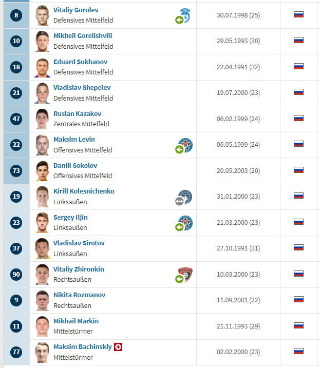The image size is (320, 368).
Task: Click Vladislav Sirotov's player photo
Action: point(42,248)
